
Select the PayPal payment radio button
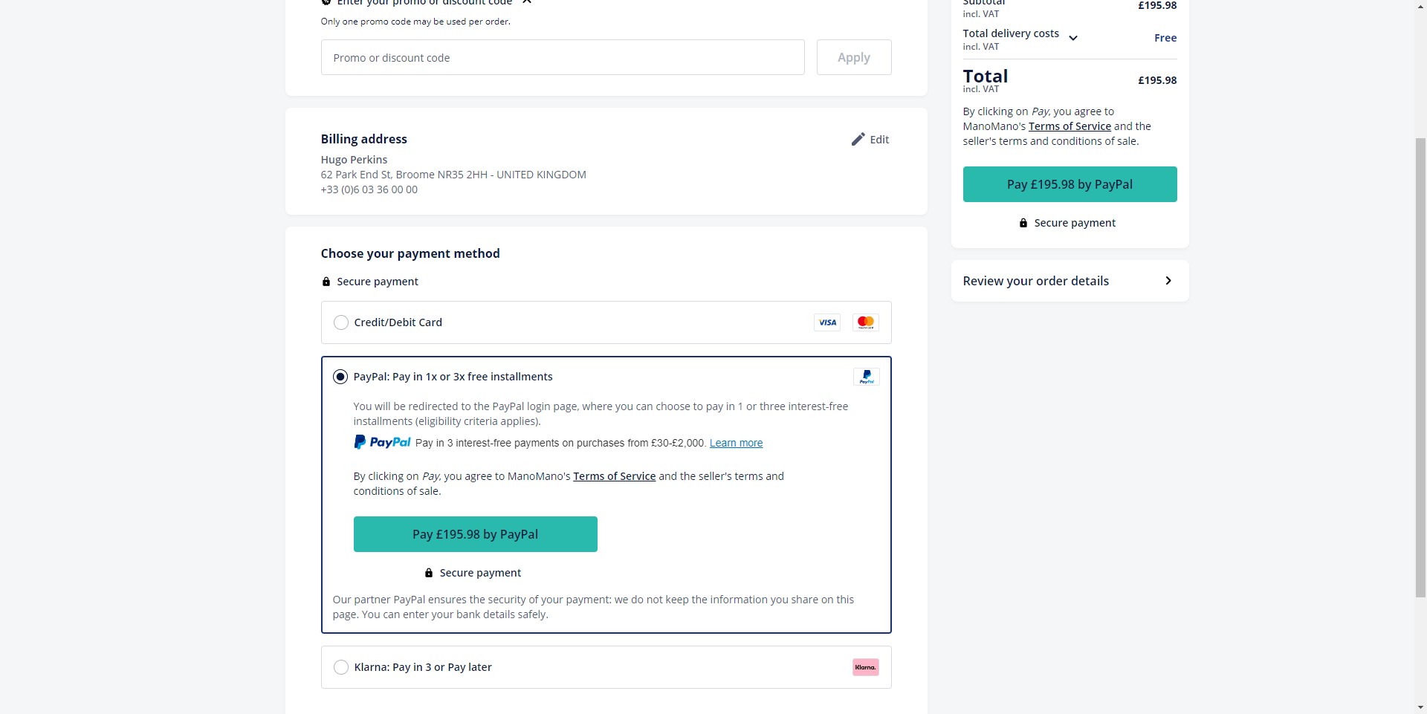[340, 377]
